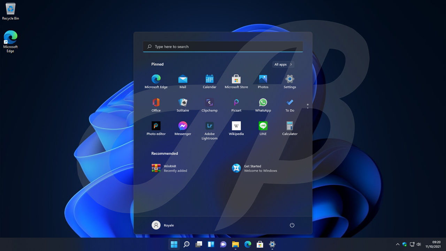Launch the Picsart app
This screenshot has width=446, height=251.
tap(236, 105)
